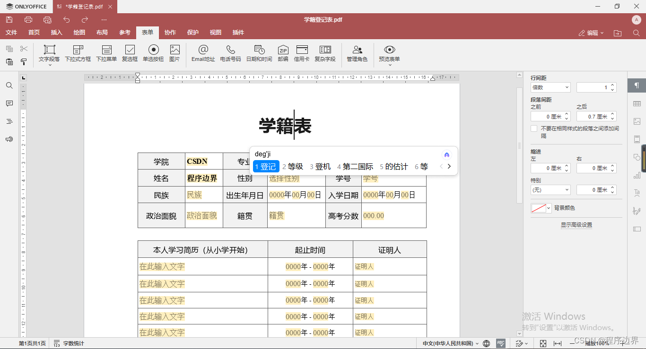The width and height of the screenshot is (646, 349).
Task: Expand the 预览表单 dropdown arrow
Action: coord(390,65)
